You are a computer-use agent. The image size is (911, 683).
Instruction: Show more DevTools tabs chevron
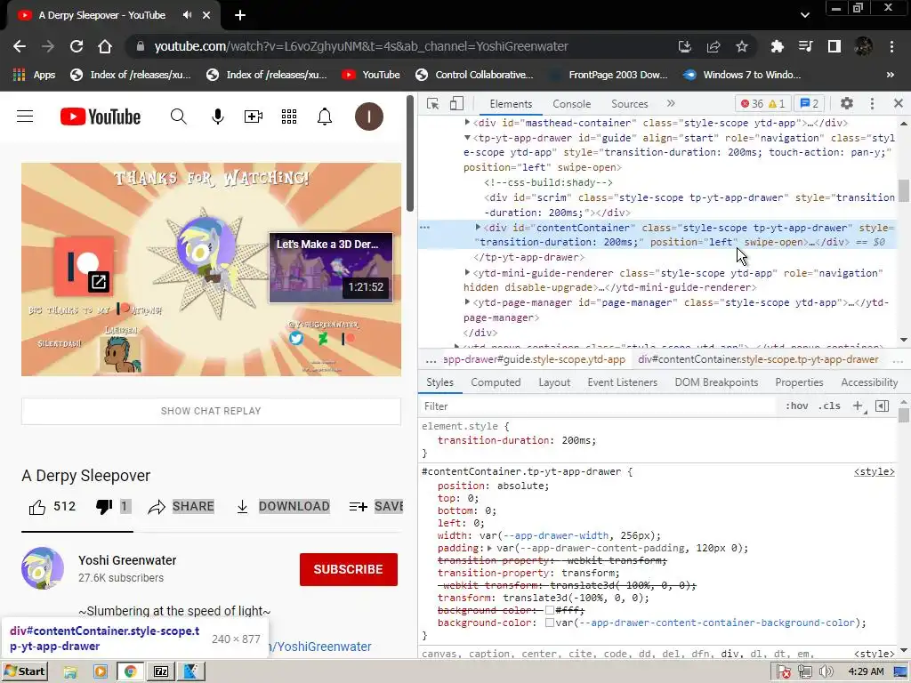(x=671, y=103)
